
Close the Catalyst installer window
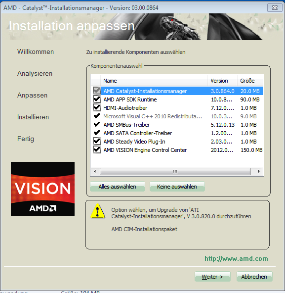[275, 7]
